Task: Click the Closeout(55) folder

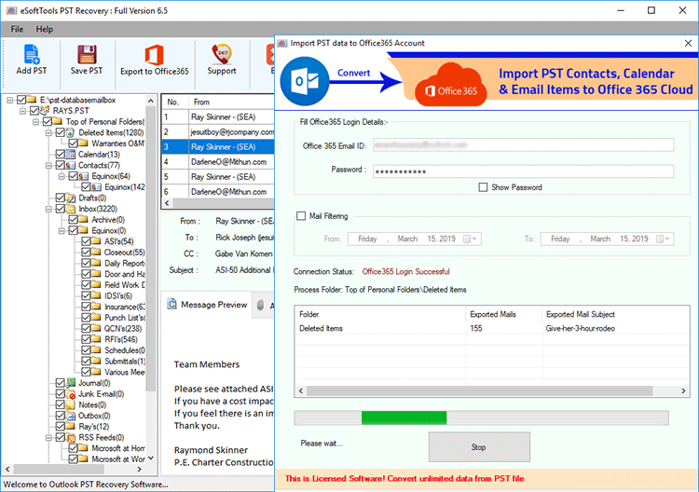Action: pos(124,253)
